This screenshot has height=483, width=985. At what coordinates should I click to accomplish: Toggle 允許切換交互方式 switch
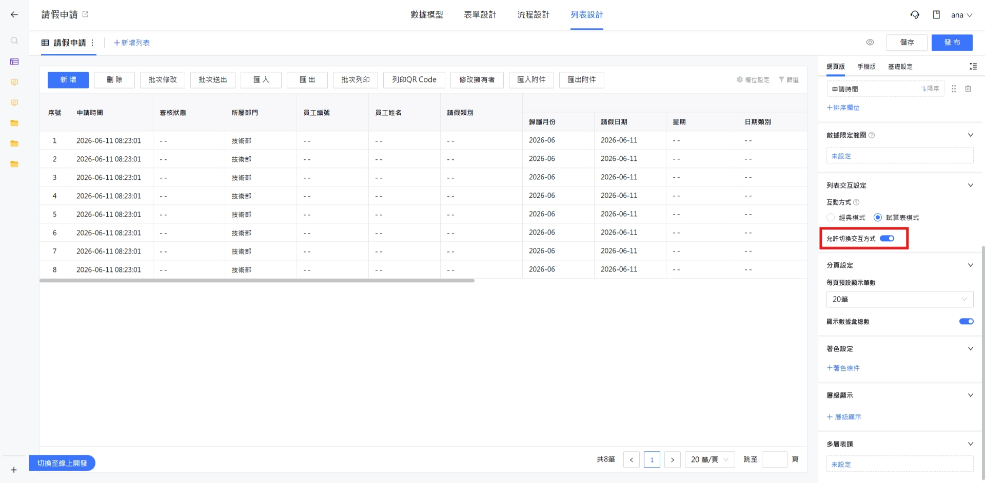click(x=887, y=238)
